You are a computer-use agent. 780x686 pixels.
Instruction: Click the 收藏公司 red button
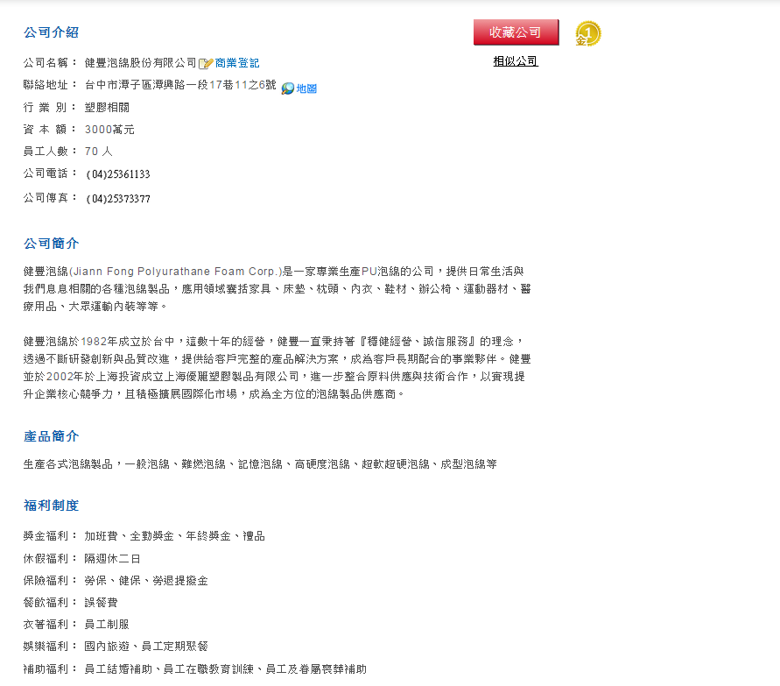pos(516,32)
